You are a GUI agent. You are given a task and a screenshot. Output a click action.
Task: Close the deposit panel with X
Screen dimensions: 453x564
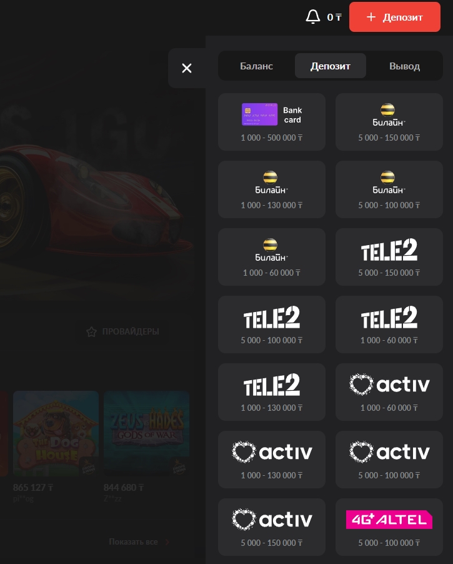186,68
